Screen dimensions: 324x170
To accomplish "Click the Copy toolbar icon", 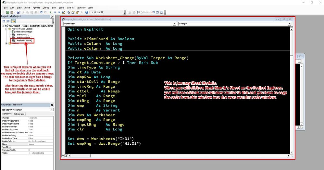I will [x=28, y=12].
